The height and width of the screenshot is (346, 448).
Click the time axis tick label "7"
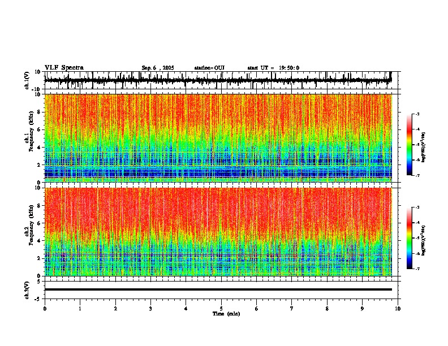[292, 309]
